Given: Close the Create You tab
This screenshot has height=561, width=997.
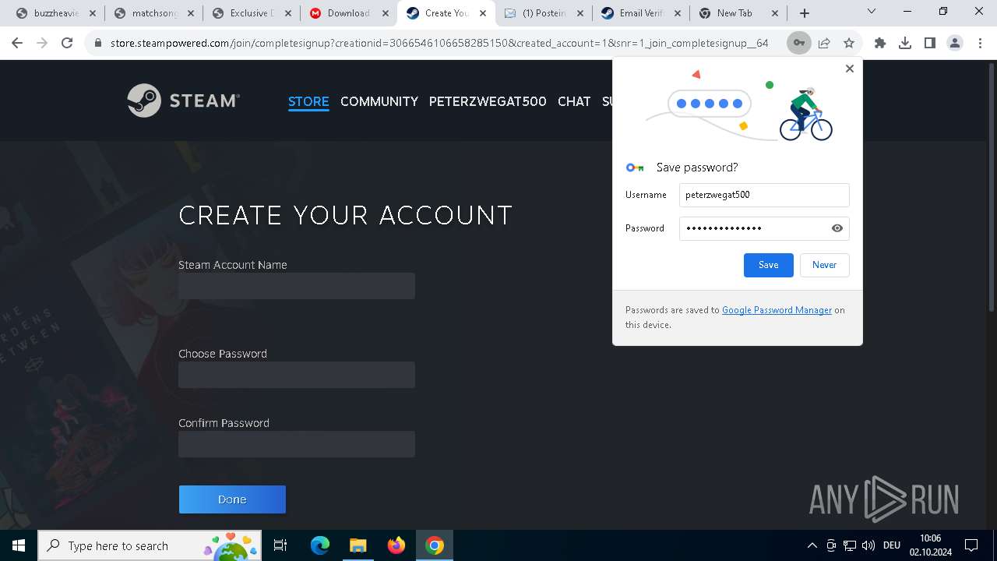Looking at the screenshot, I should 483,13.
